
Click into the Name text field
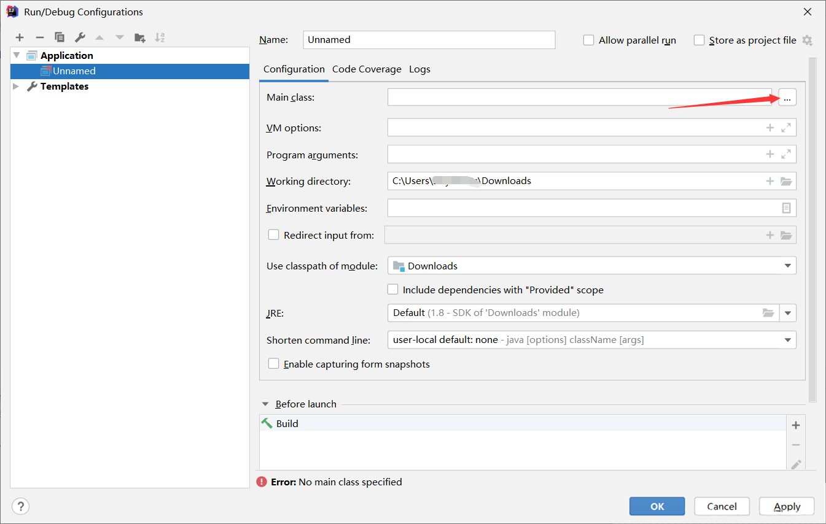(429, 40)
